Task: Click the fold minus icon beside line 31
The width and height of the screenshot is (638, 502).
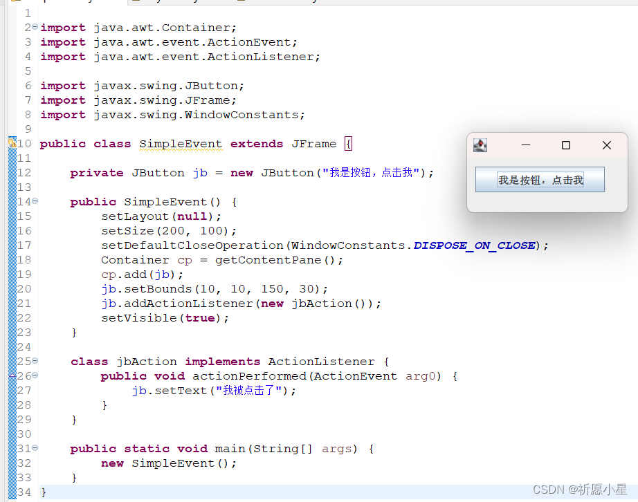Action: pyautogui.click(x=33, y=448)
